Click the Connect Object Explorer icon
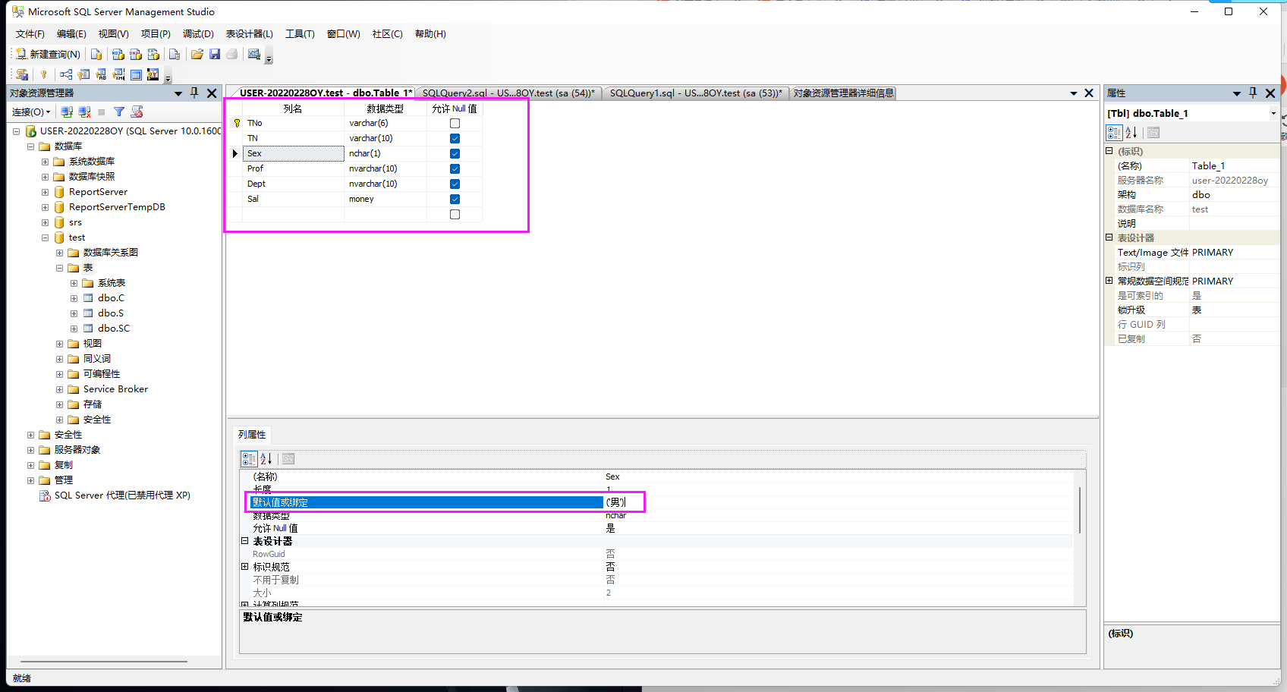Image resolution: width=1287 pixels, height=692 pixels. click(67, 112)
